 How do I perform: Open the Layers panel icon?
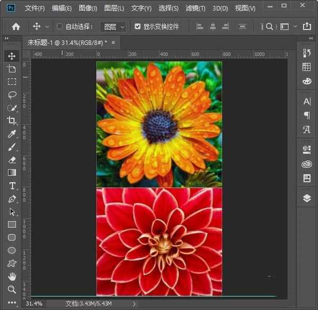click(x=306, y=198)
